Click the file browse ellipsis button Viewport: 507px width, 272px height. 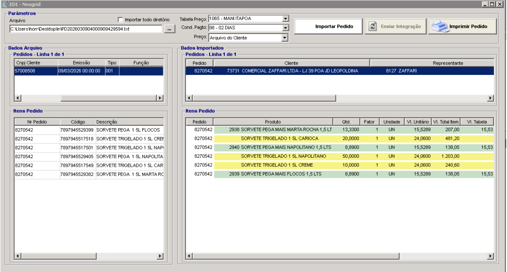pyautogui.click(x=169, y=29)
